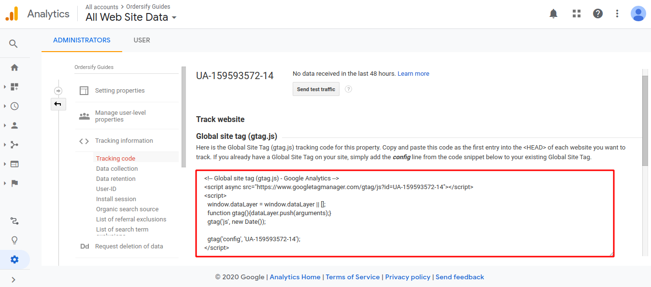The height and width of the screenshot is (287, 651).
Task: Go to Home via the house icon
Action: pos(14,68)
